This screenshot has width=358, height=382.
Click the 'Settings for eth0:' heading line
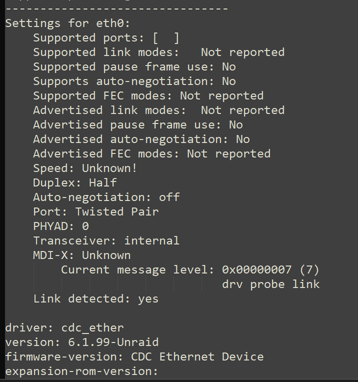pos(67,23)
